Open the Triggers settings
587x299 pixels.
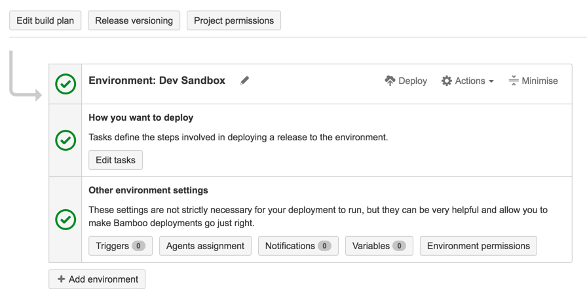121,246
